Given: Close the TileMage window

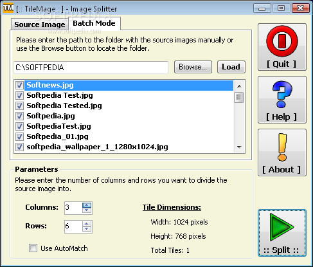Looking at the screenshot, I should click(x=300, y=8).
